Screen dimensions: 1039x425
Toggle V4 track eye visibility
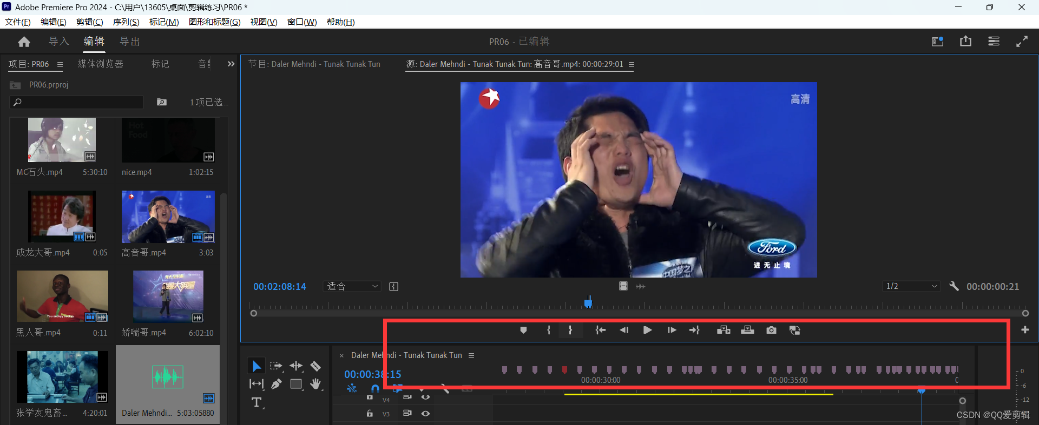tap(426, 398)
